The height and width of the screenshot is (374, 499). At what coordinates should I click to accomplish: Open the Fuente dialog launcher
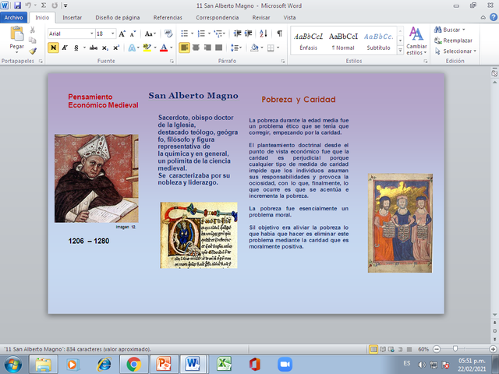[x=172, y=61]
